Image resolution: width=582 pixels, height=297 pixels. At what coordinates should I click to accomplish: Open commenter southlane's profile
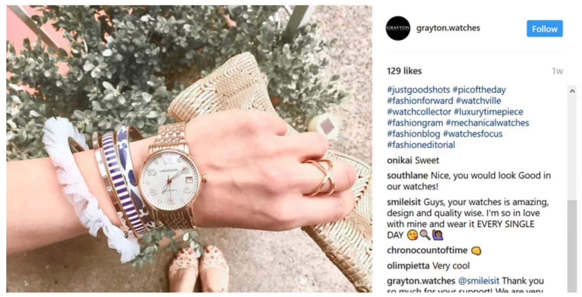407,176
